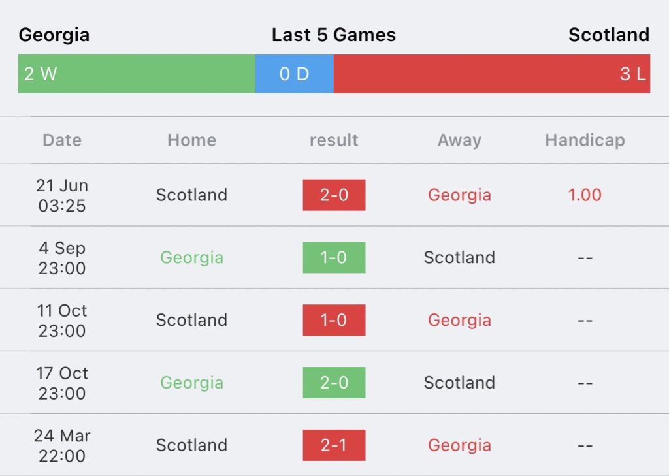Viewport: 669px width, 476px height.
Task: Click the Home column header
Action: pos(192,140)
